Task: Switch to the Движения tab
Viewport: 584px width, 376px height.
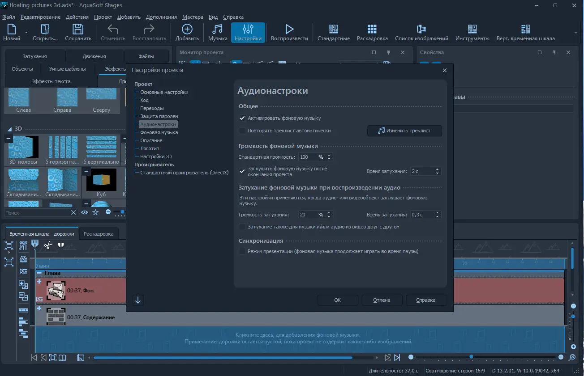Action: tap(94, 56)
